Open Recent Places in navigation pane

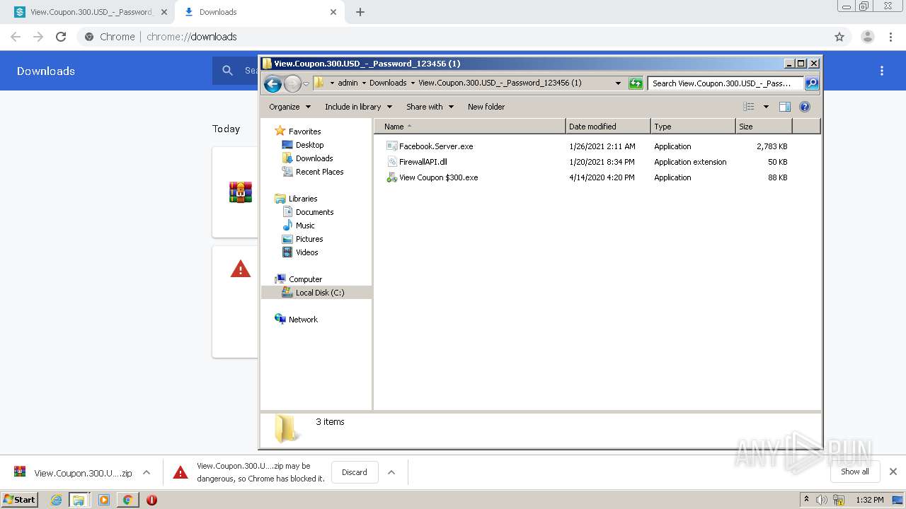pyautogui.click(x=319, y=172)
